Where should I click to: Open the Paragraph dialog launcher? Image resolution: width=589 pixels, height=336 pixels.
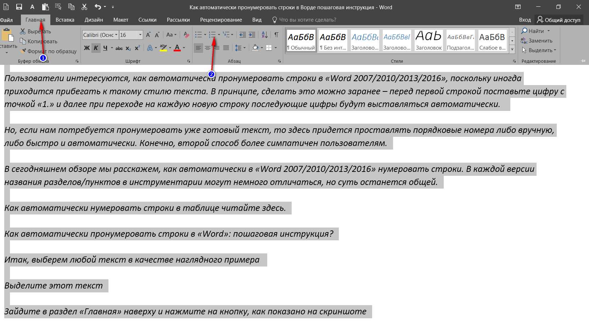279,61
